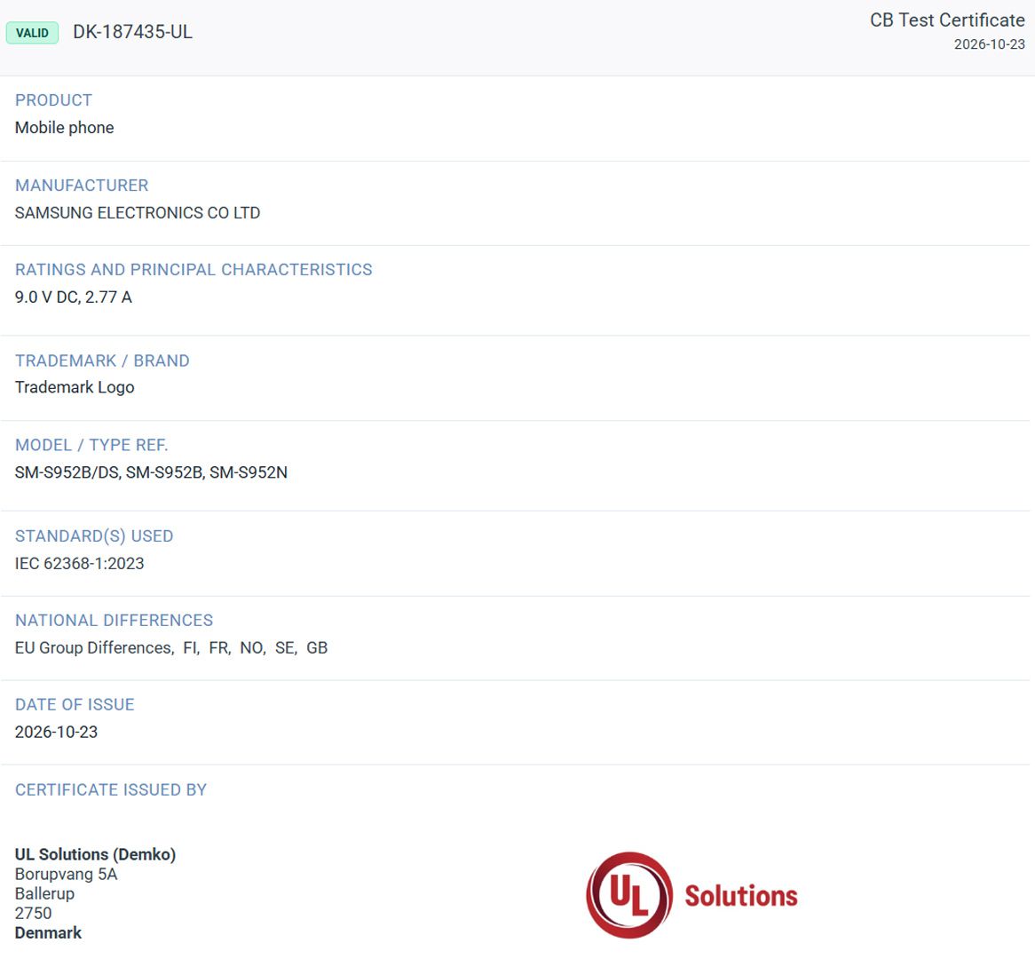Screen dimensions: 1035x959
Task: Click the PRODUCT section label
Action: coord(53,99)
